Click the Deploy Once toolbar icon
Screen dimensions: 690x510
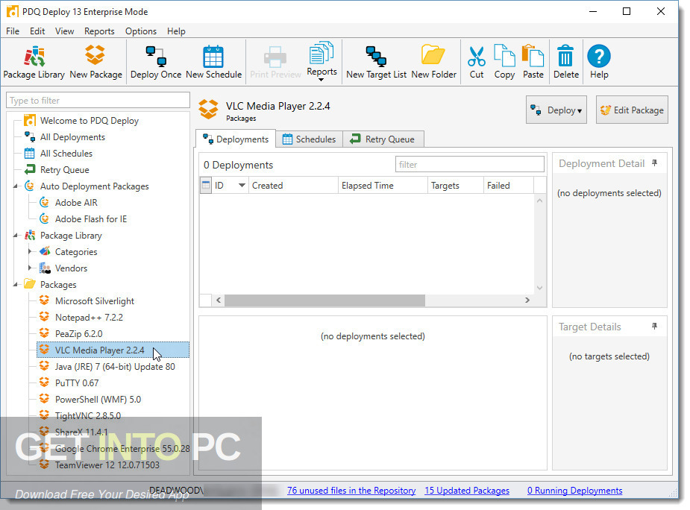pyautogui.click(x=156, y=62)
